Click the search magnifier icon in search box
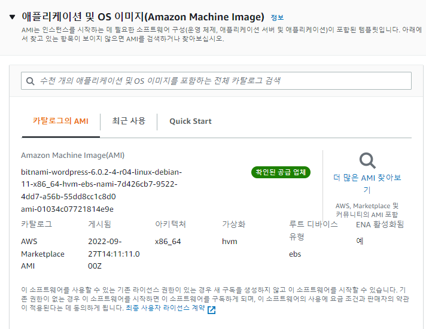The width and height of the screenshot is (426, 329). tap(30, 81)
